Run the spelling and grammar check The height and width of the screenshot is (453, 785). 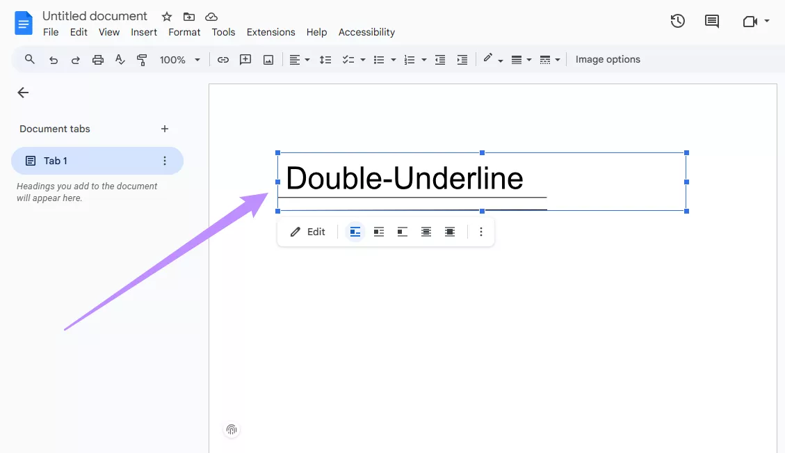pos(120,59)
